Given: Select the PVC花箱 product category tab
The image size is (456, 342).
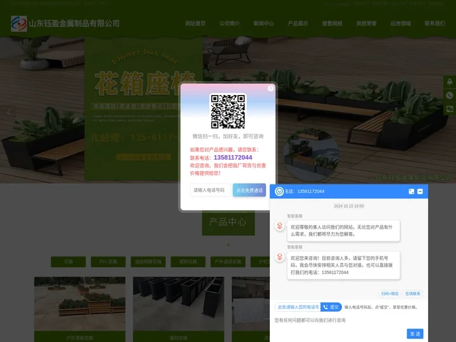Looking at the screenshot, I should (108, 262).
